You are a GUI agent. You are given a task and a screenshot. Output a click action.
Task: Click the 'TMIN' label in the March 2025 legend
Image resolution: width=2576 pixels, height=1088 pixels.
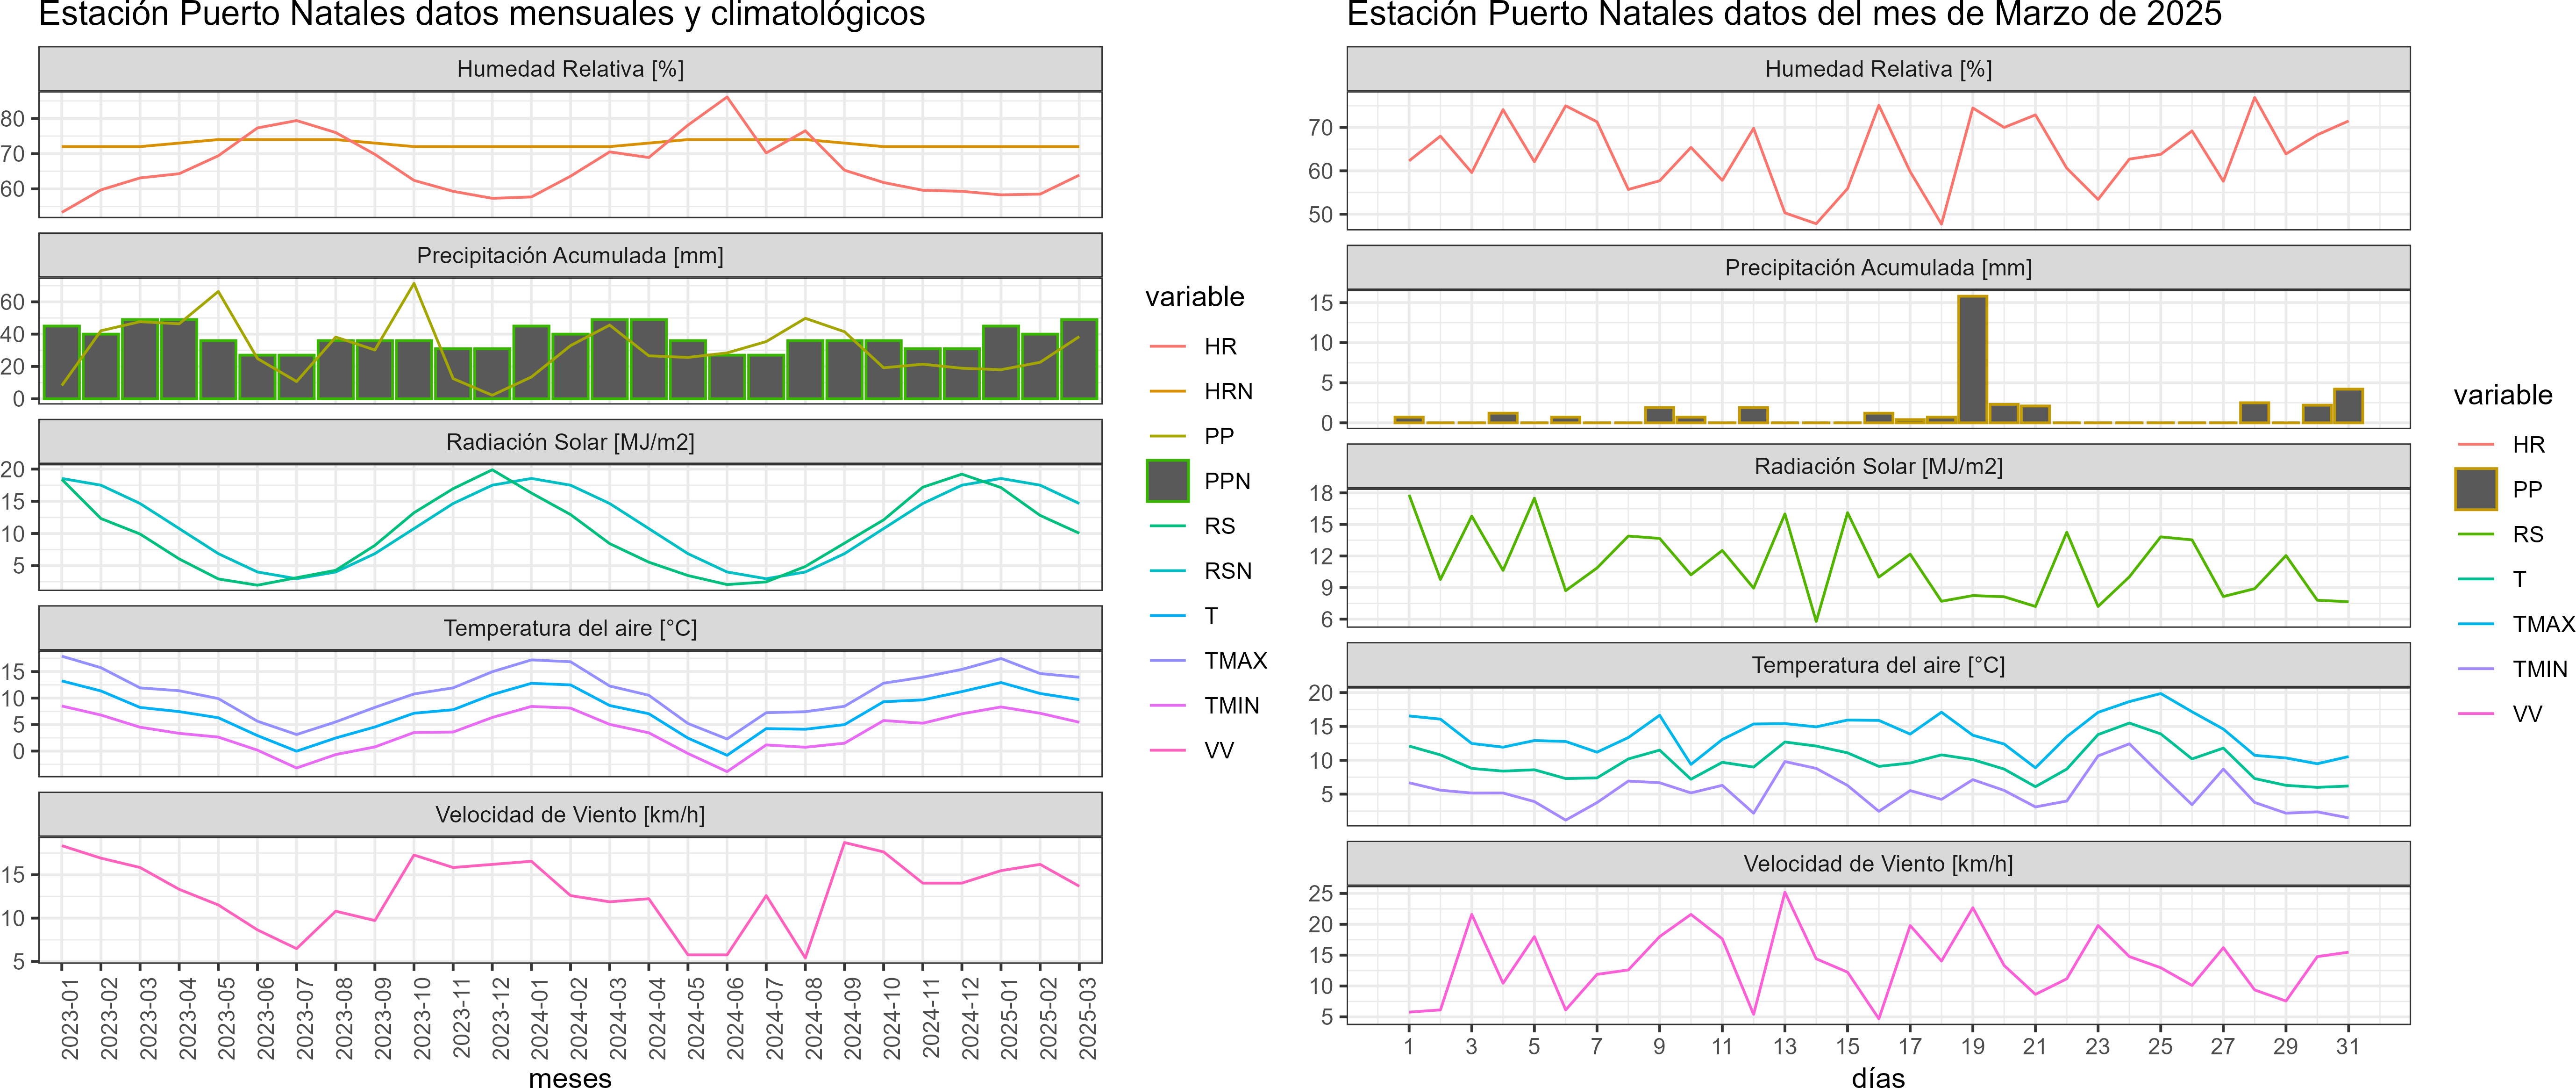2540,669
